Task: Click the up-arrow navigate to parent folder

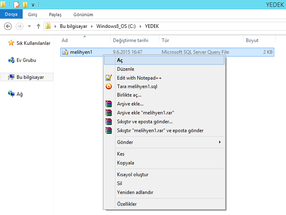Action: [x=38, y=26]
